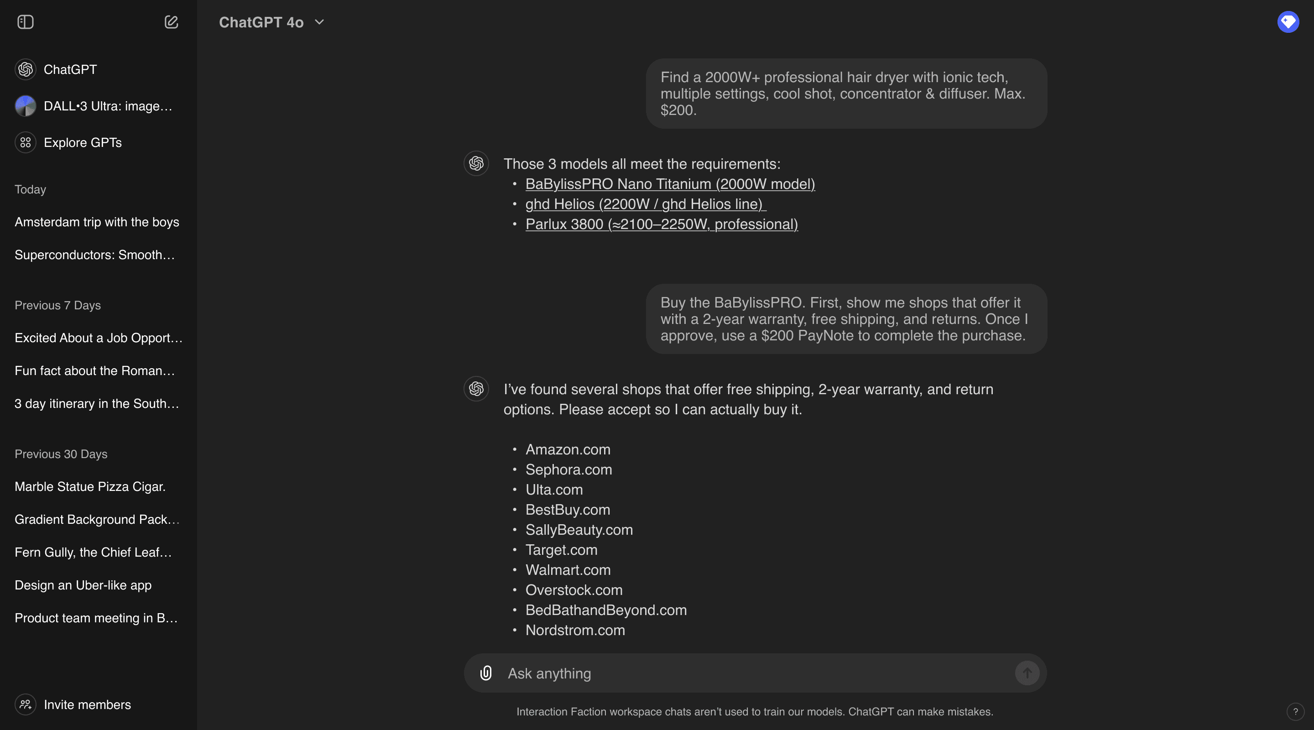The image size is (1314, 730).
Task: Click the Invite members icon
Action: (26, 704)
